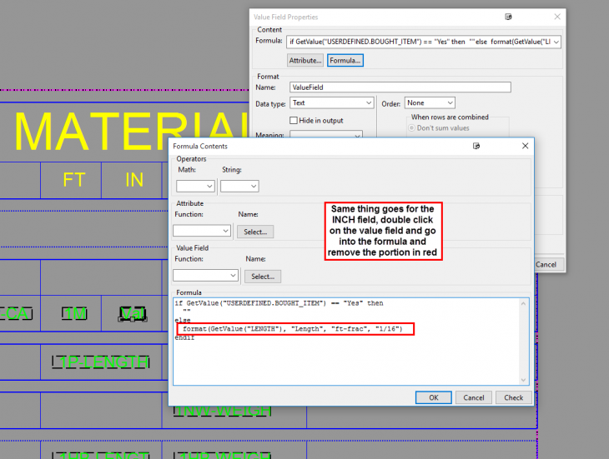Toggle the Hide in output checkbox
The width and height of the screenshot is (609, 459).
pos(294,120)
